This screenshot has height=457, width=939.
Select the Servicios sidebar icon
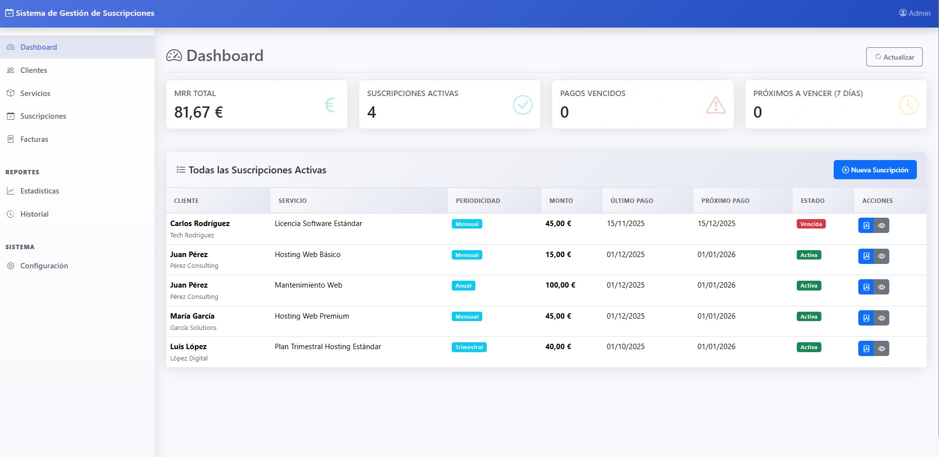[x=10, y=93]
